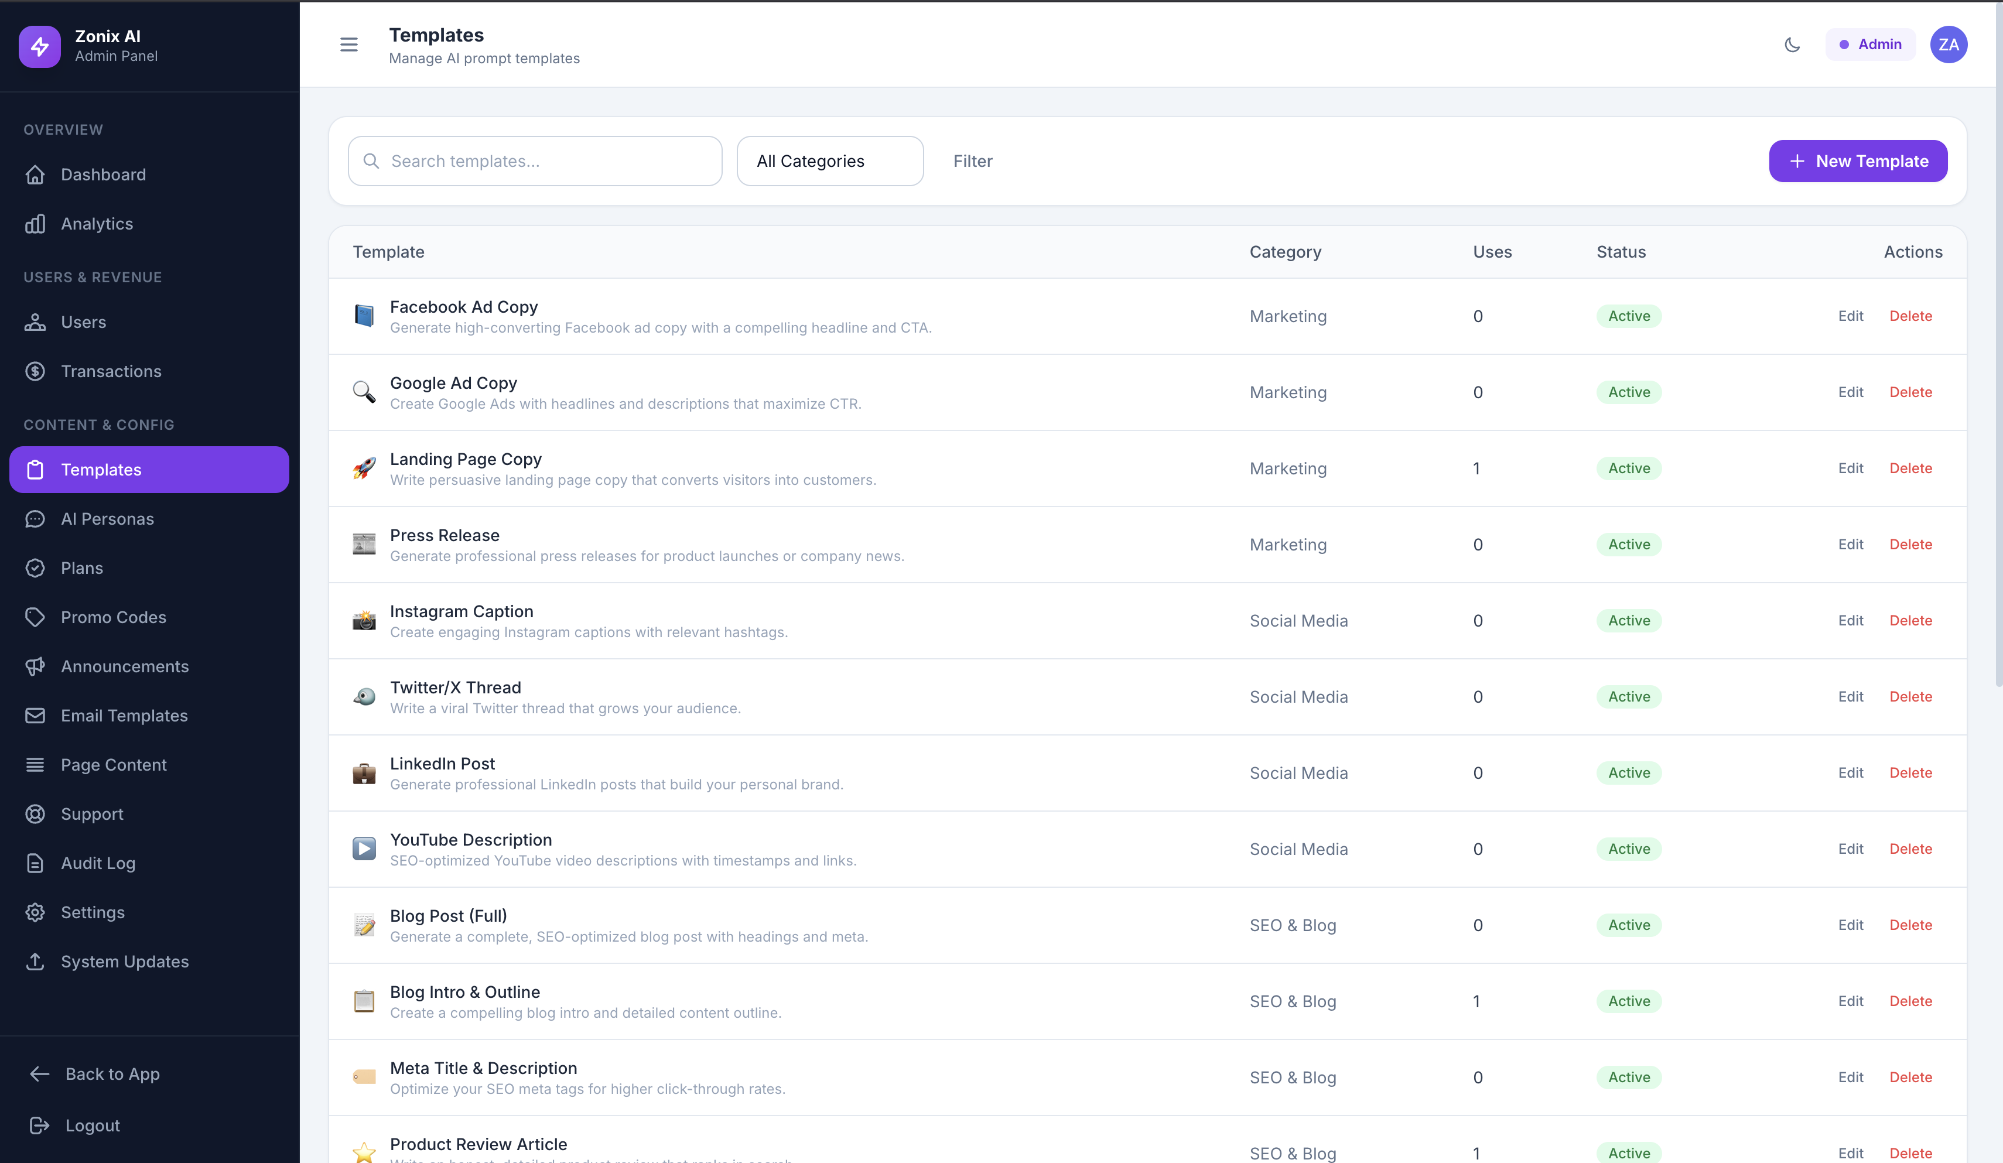2003x1163 pixels.
Task: Edit the Facebook Ad Copy template
Action: (x=1850, y=316)
